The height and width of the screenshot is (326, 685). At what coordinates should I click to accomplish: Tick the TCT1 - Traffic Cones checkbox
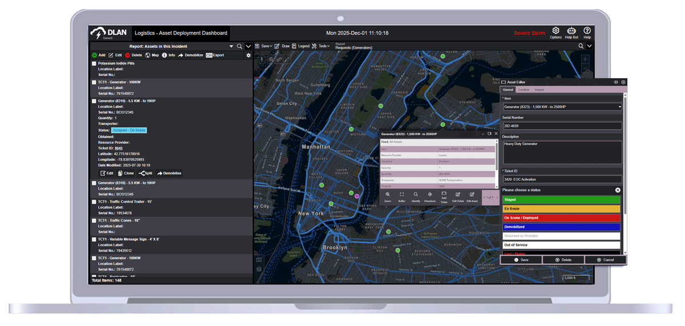94,220
